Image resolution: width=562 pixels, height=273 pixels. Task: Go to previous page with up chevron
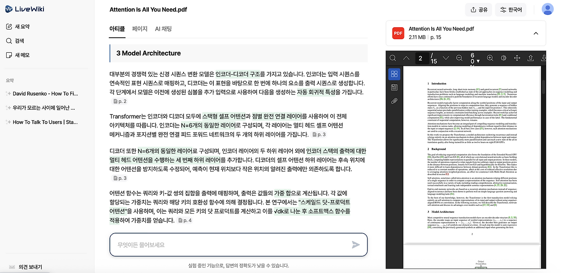point(406,57)
